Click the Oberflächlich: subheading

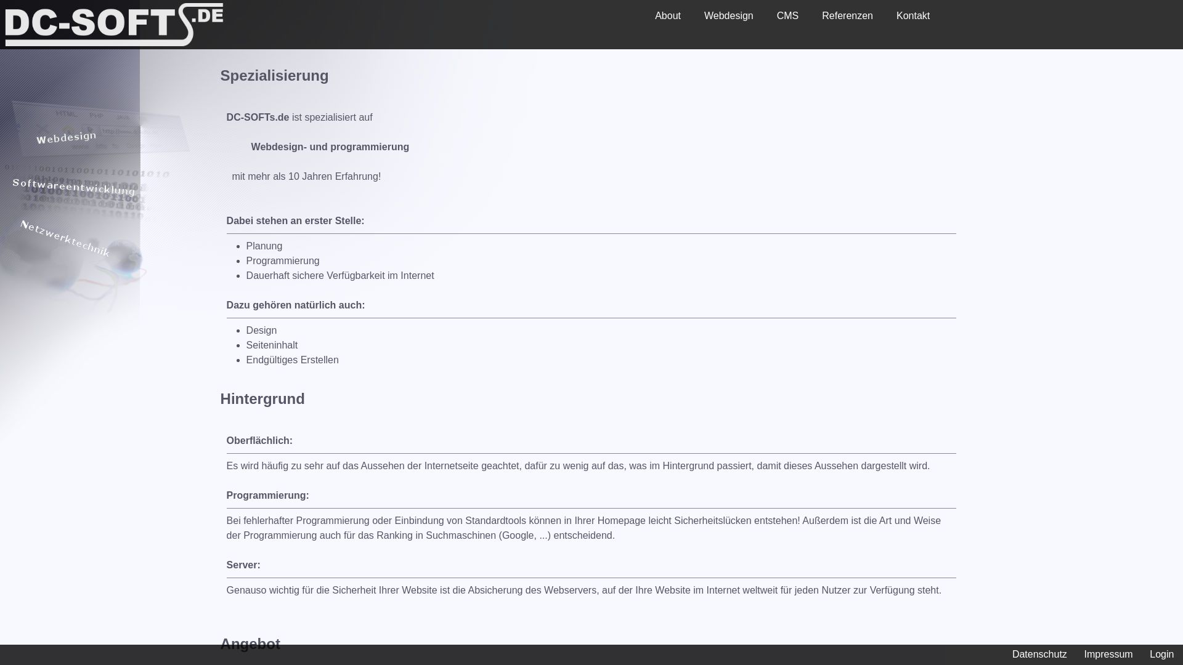pos(259,441)
